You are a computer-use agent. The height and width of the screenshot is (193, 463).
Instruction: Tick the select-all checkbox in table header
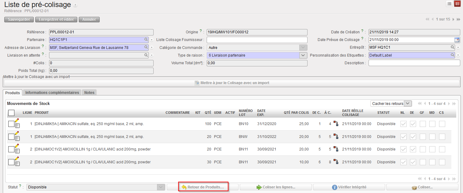[x=11, y=113]
